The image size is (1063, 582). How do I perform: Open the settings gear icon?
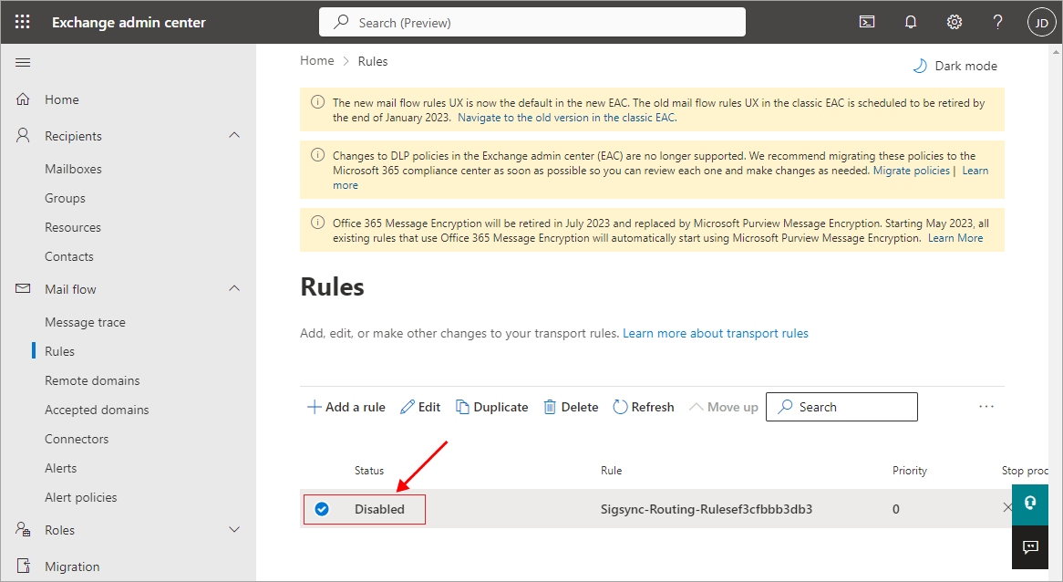954,23
